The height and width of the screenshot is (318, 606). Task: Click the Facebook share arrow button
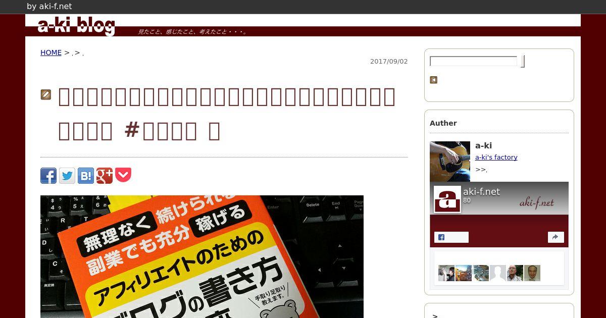pyautogui.click(x=556, y=237)
